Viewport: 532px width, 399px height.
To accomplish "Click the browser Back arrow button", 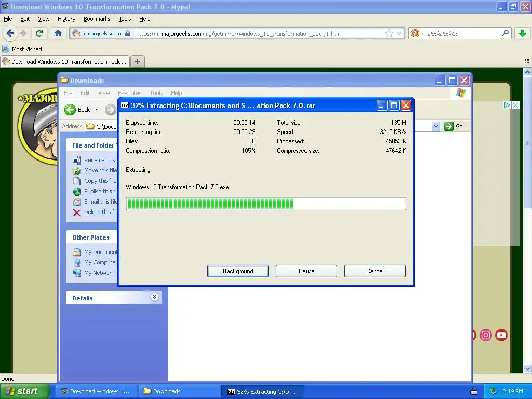I will pyautogui.click(x=10, y=33).
